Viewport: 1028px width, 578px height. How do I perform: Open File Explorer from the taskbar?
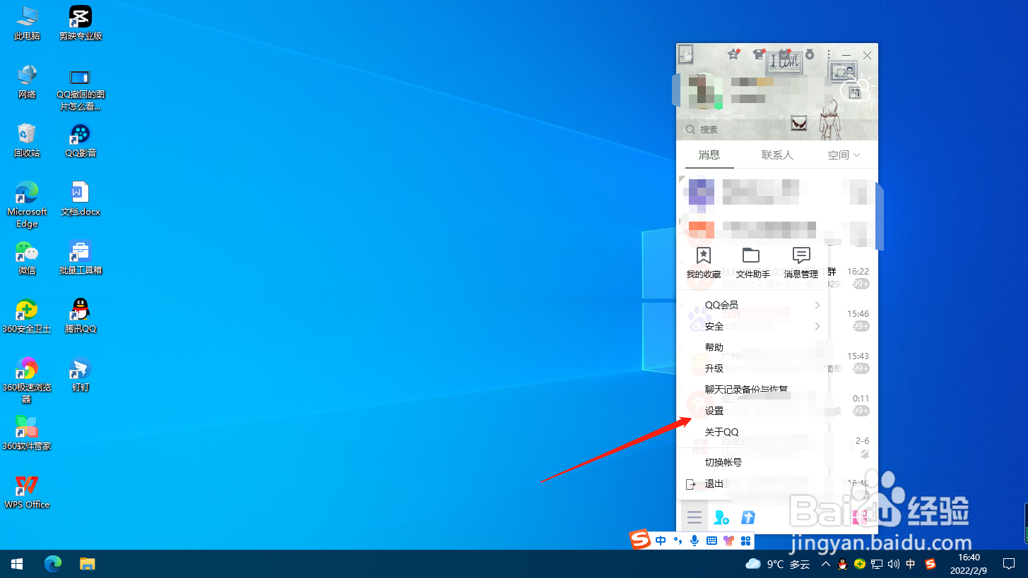coord(87,564)
